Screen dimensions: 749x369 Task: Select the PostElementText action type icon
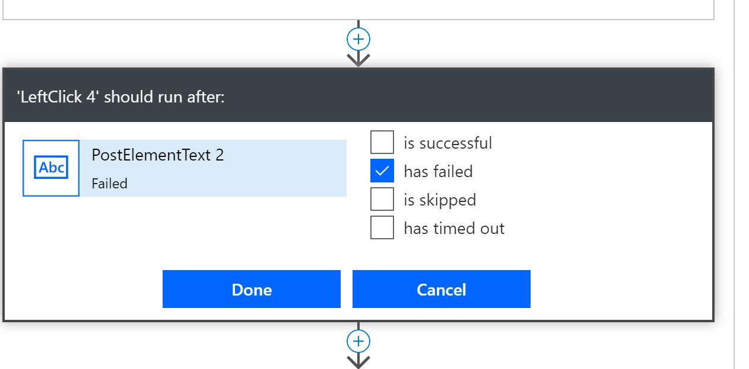coord(50,168)
